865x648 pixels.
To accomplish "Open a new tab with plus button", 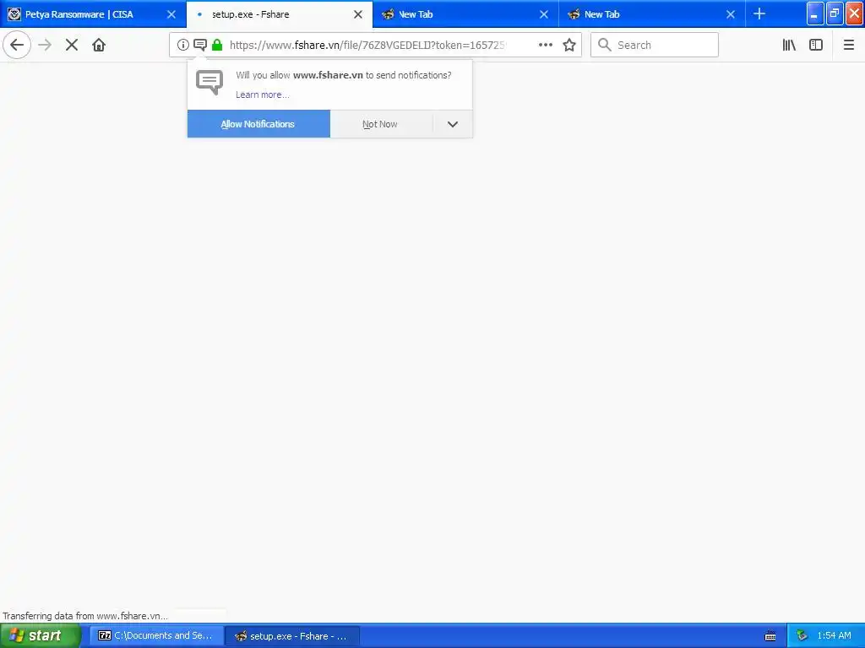I will click(759, 13).
